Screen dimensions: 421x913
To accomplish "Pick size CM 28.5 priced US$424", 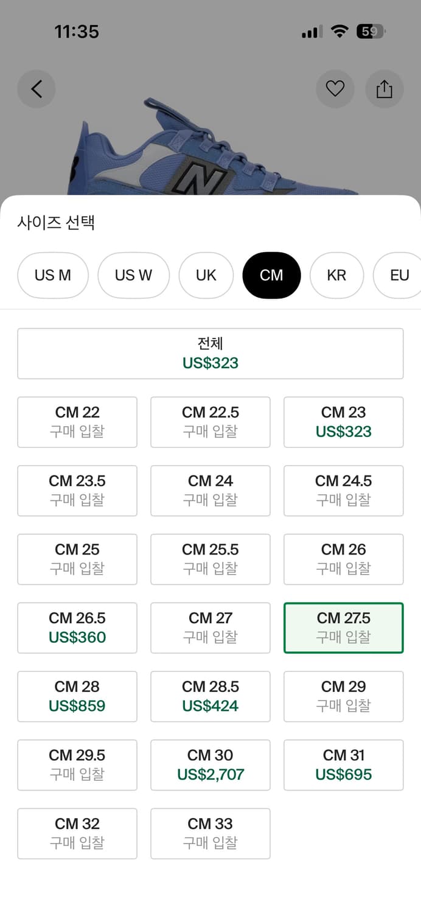I will pos(211,696).
